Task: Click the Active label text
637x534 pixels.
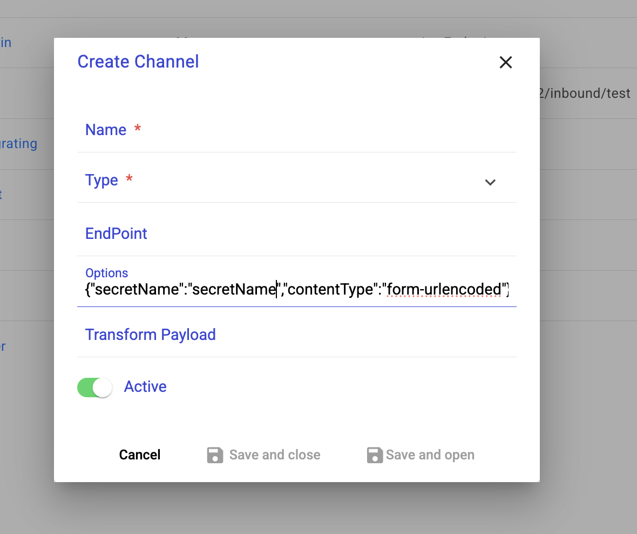Action: pyautogui.click(x=145, y=387)
